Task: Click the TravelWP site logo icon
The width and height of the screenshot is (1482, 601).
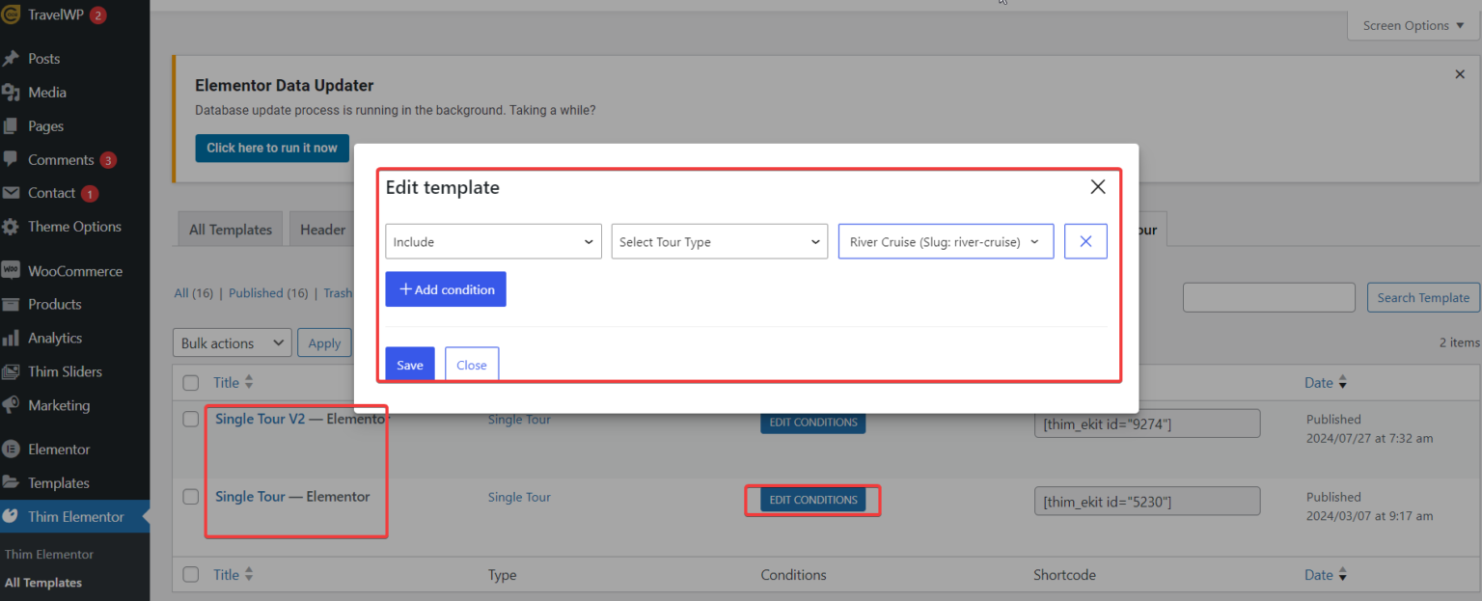Action: 11,14
